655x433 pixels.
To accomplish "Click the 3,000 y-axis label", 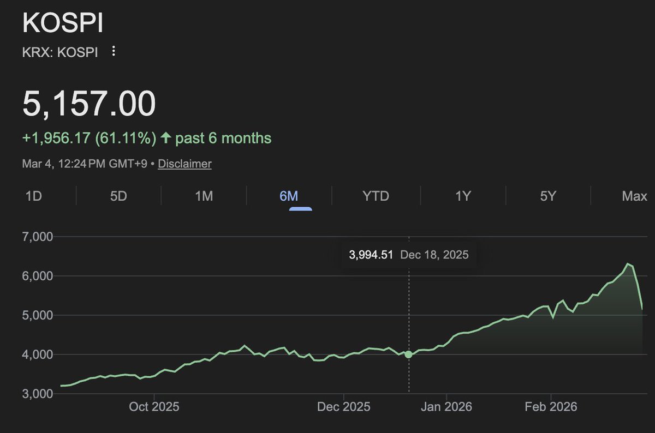I will pos(38,394).
